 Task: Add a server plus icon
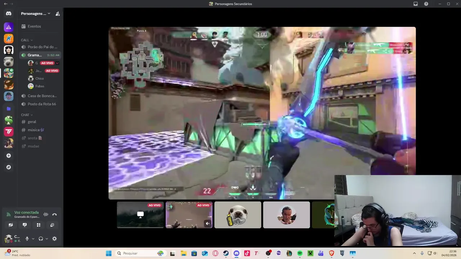click(9, 156)
